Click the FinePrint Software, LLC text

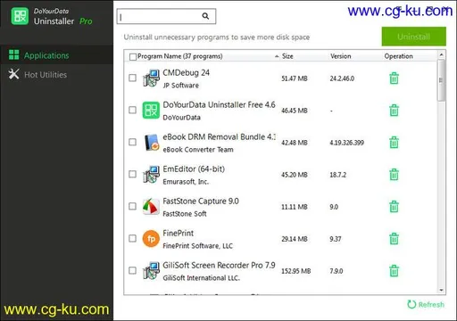(x=197, y=246)
